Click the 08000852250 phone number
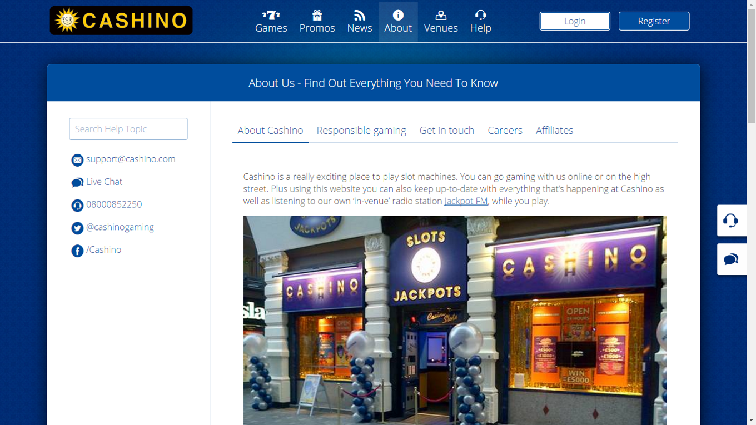 click(x=114, y=204)
